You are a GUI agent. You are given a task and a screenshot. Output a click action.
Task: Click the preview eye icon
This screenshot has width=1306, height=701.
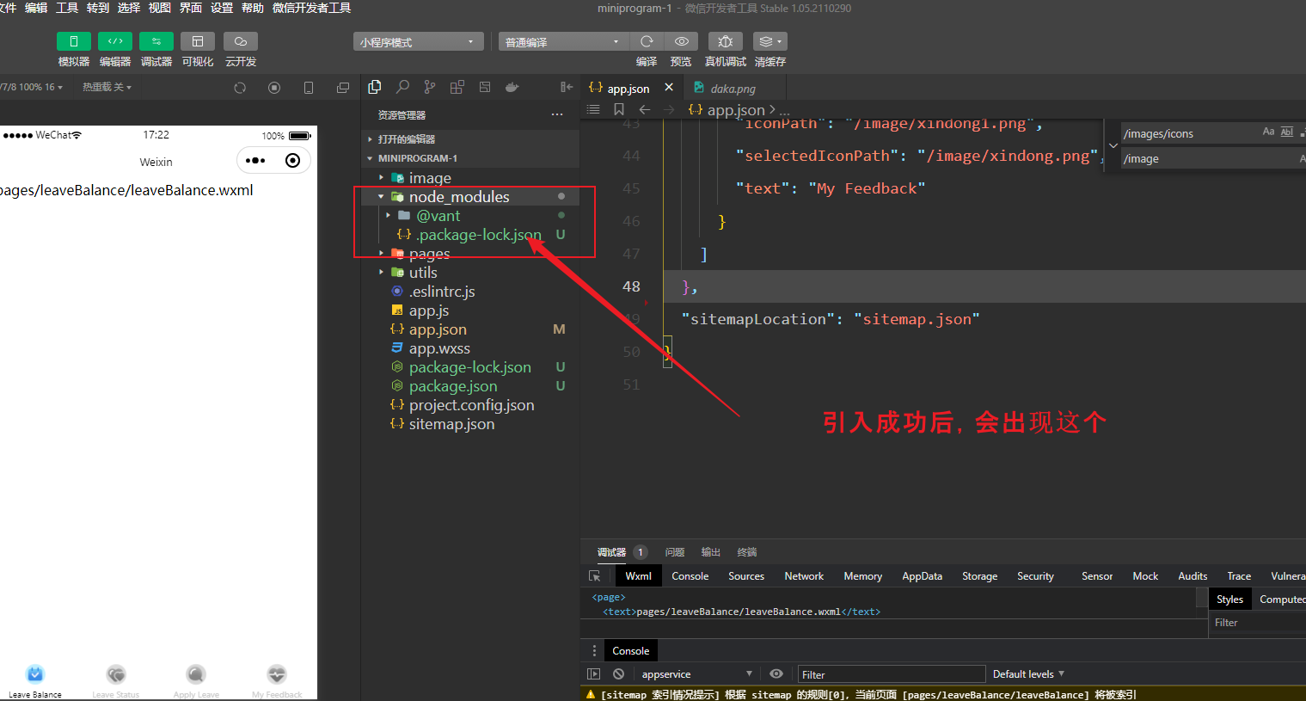click(x=681, y=41)
